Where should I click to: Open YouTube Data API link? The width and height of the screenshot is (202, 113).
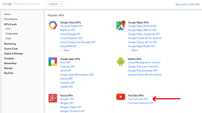[138, 99]
